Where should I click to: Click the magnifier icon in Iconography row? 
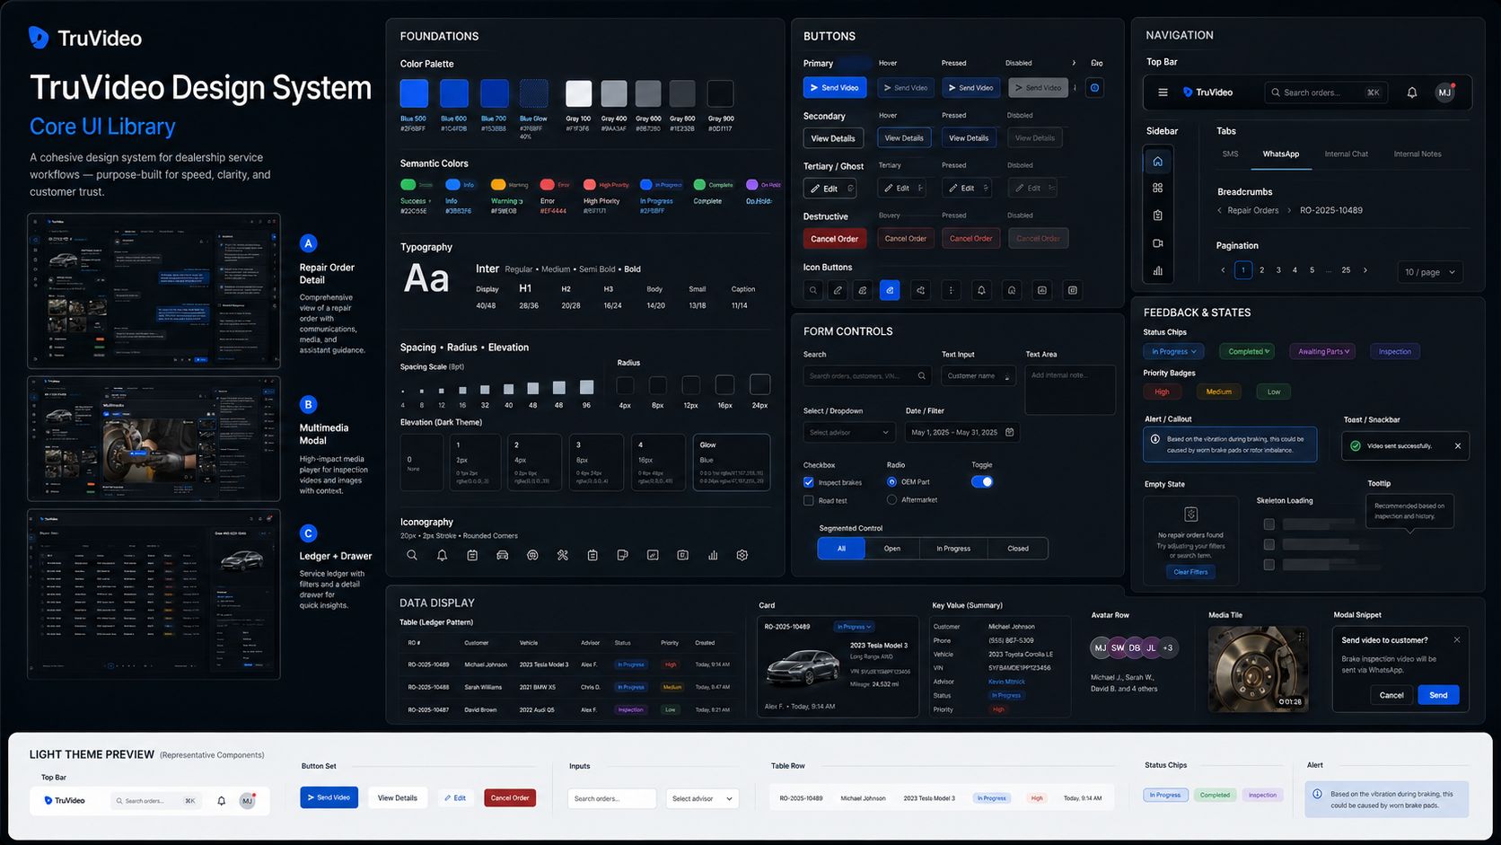(x=412, y=555)
